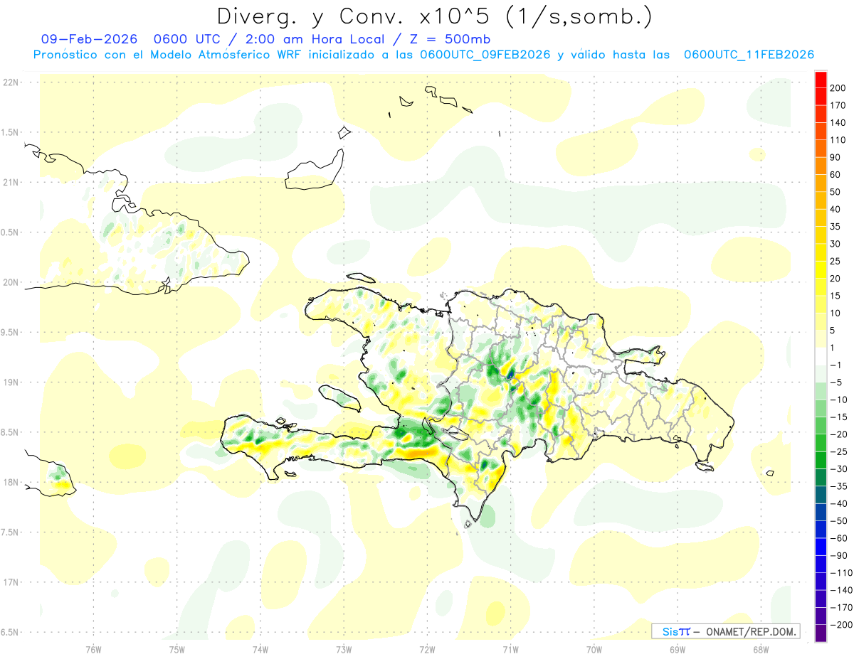Click the positive "170" colorbar label

pos(838,105)
